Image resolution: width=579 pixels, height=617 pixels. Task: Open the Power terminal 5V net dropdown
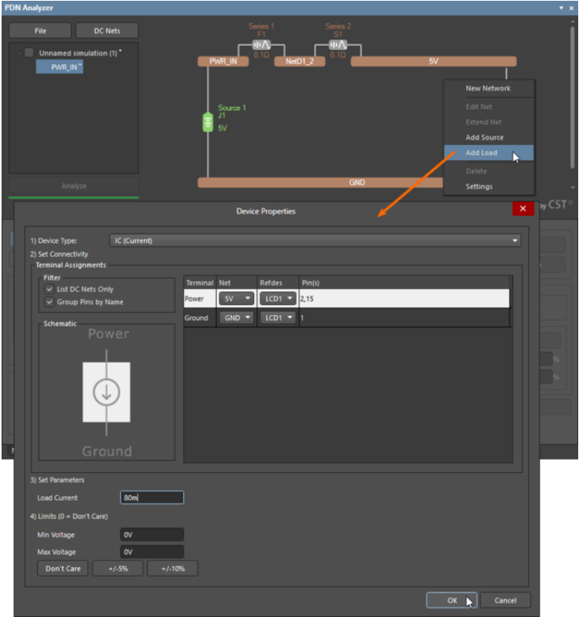pos(236,299)
